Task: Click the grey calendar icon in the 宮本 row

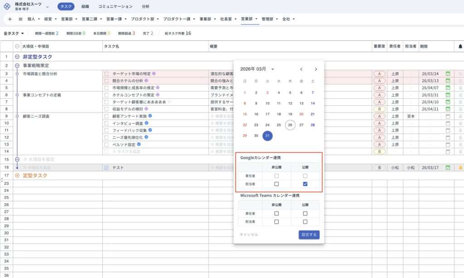Action: pos(448,116)
